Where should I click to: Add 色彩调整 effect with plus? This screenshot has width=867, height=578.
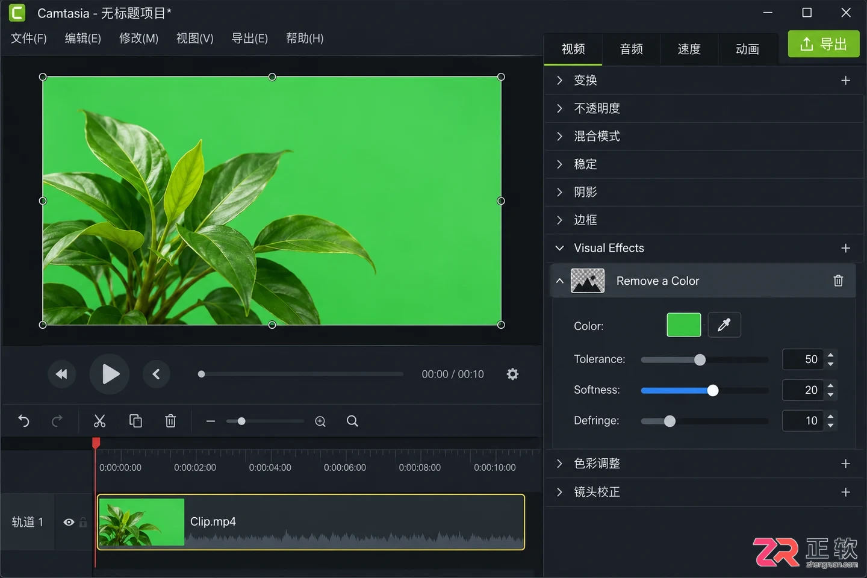(x=845, y=463)
